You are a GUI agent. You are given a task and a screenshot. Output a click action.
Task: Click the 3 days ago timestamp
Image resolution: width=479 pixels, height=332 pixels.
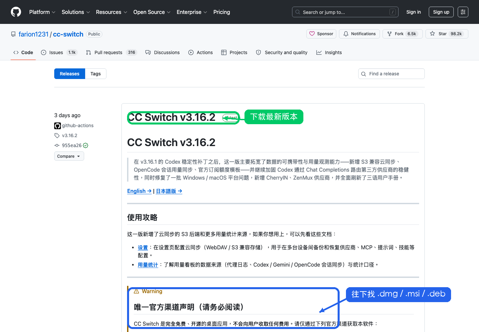click(67, 115)
